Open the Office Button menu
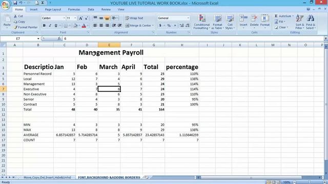Image resolution: width=328 pixels, height=184 pixels. (x=5, y=5)
